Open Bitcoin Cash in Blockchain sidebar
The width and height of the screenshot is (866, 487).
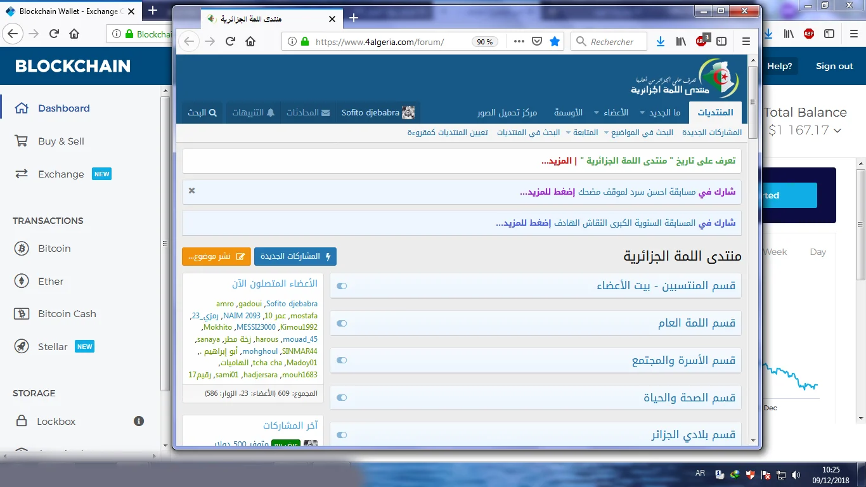pos(67,314)
